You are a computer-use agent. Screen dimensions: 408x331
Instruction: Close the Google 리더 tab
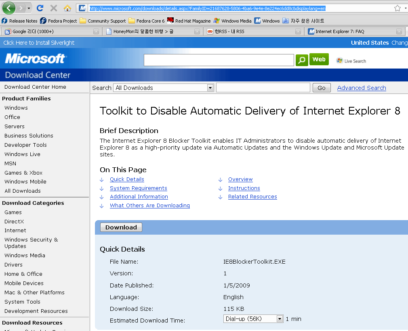96,31
